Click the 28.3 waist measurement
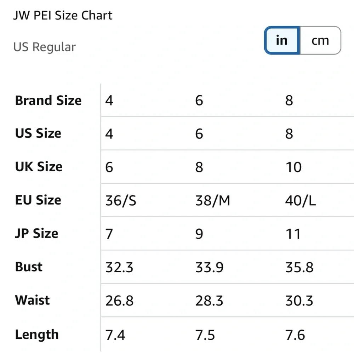The image size is (354, 354). 209,301
